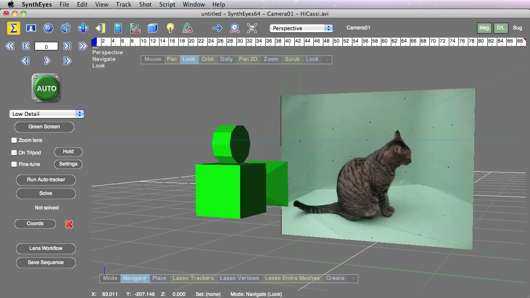Viewport: 530px width, 298px height.
Task: Jump back with the double left chevron
Action: coord(10,46)
